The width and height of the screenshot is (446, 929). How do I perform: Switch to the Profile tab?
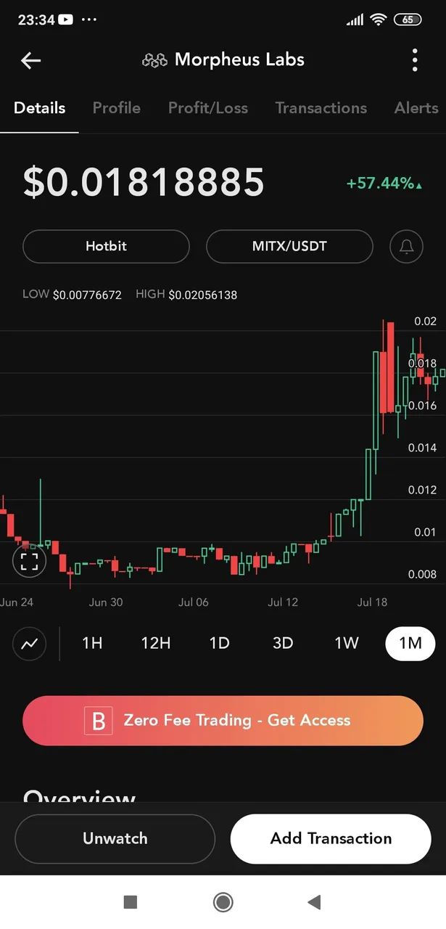click(117, 108)
